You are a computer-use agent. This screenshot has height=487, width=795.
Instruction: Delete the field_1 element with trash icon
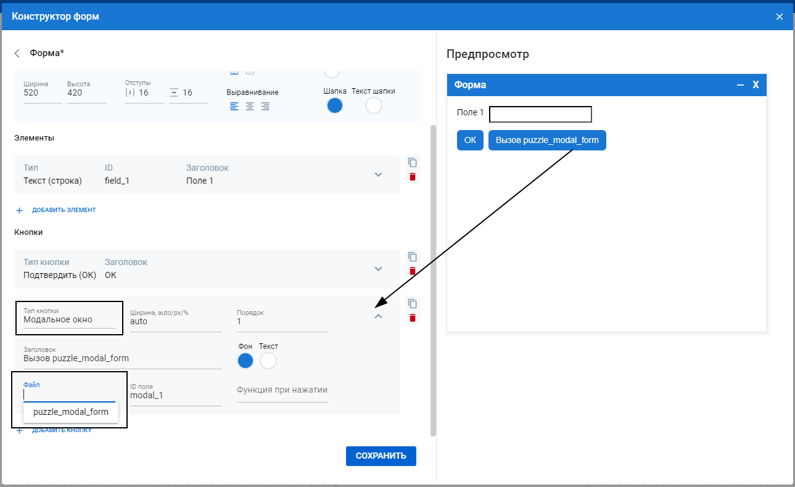pyautogui.click(x=413, y=177)
